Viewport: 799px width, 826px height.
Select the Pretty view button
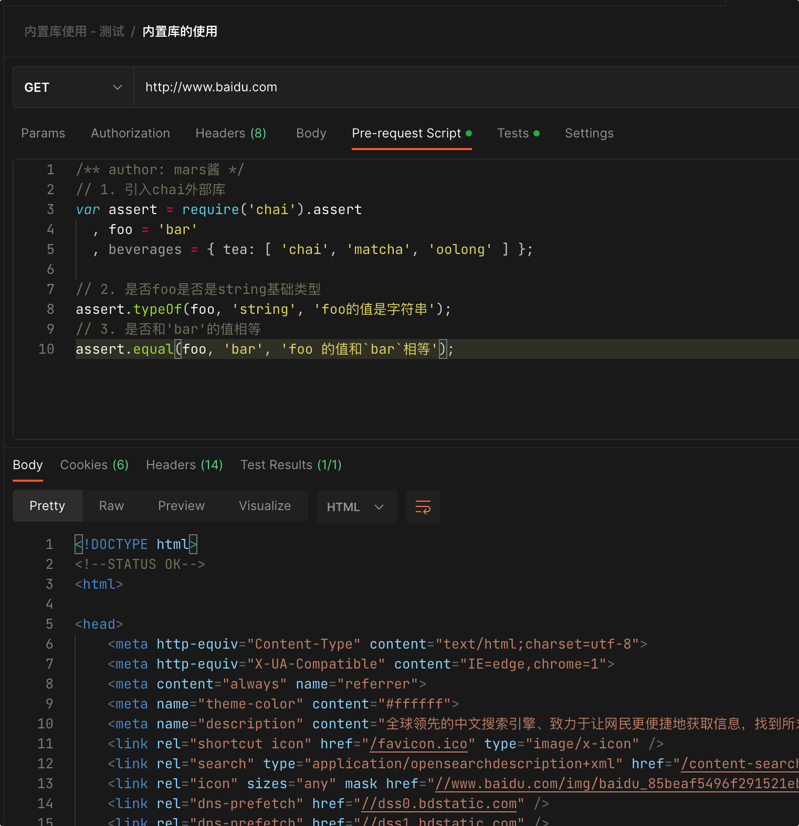[47, 506]
